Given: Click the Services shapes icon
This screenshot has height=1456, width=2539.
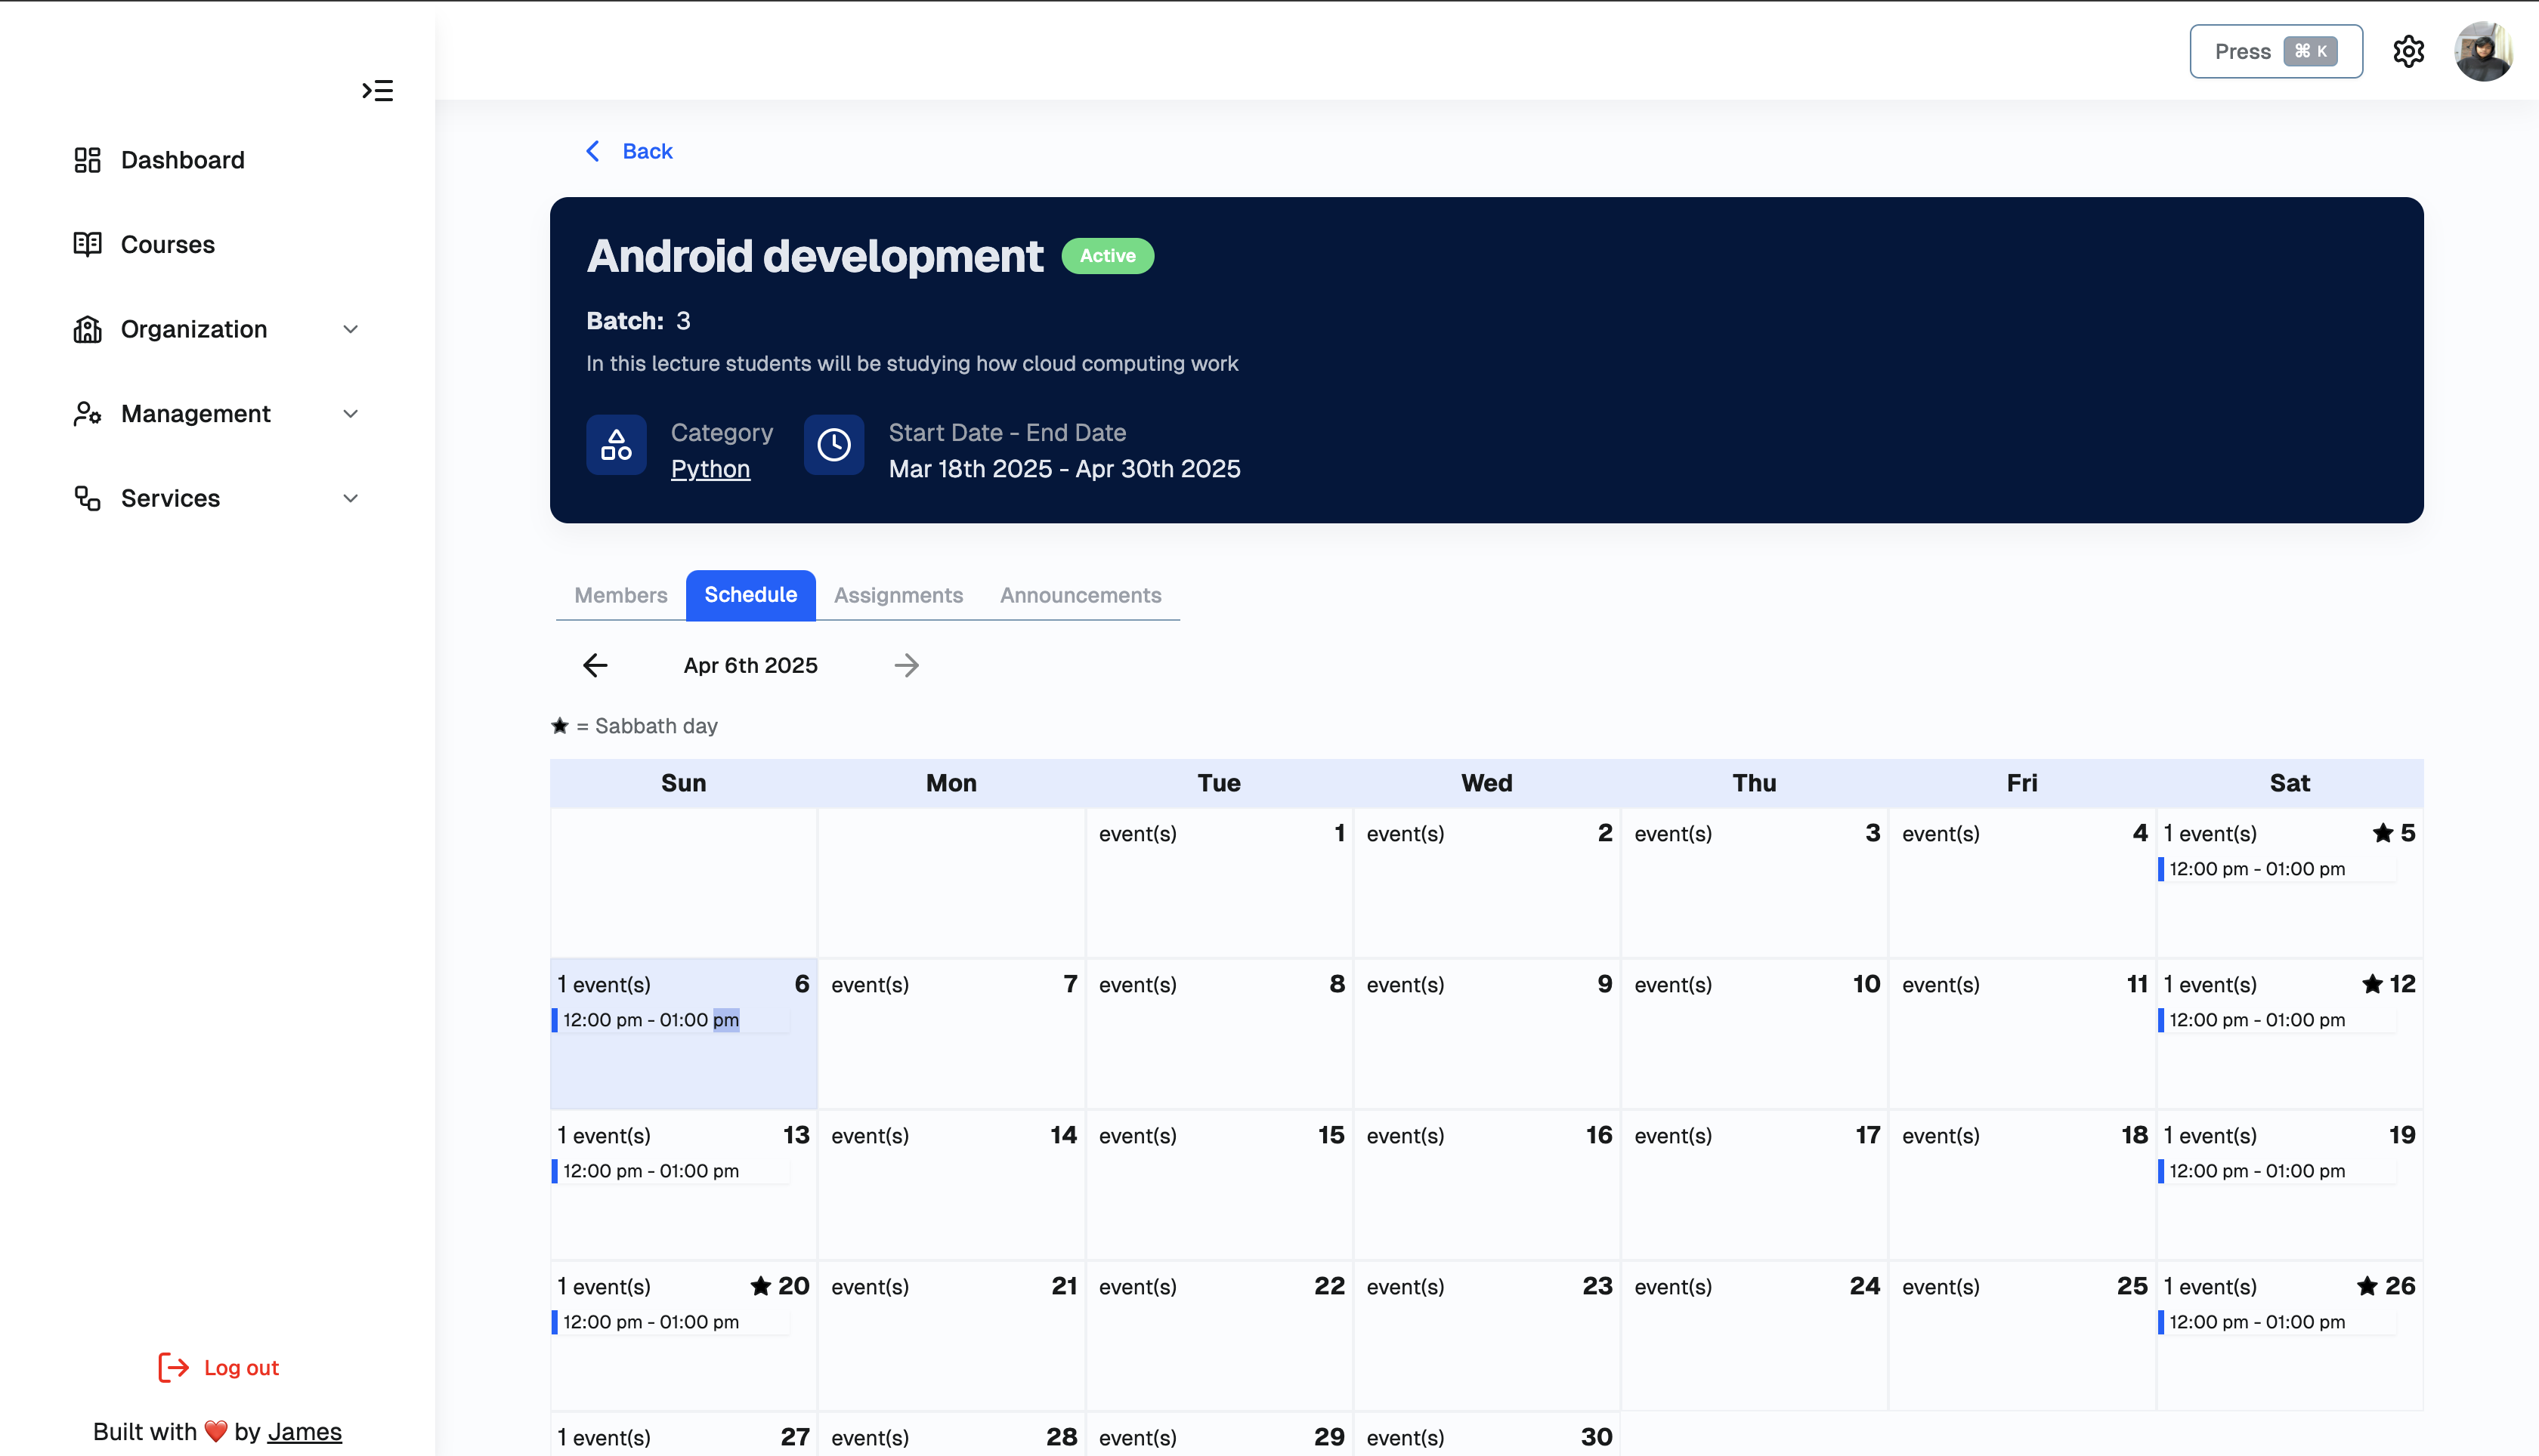Looking at the screenshot, I should [x=87, y=498].
